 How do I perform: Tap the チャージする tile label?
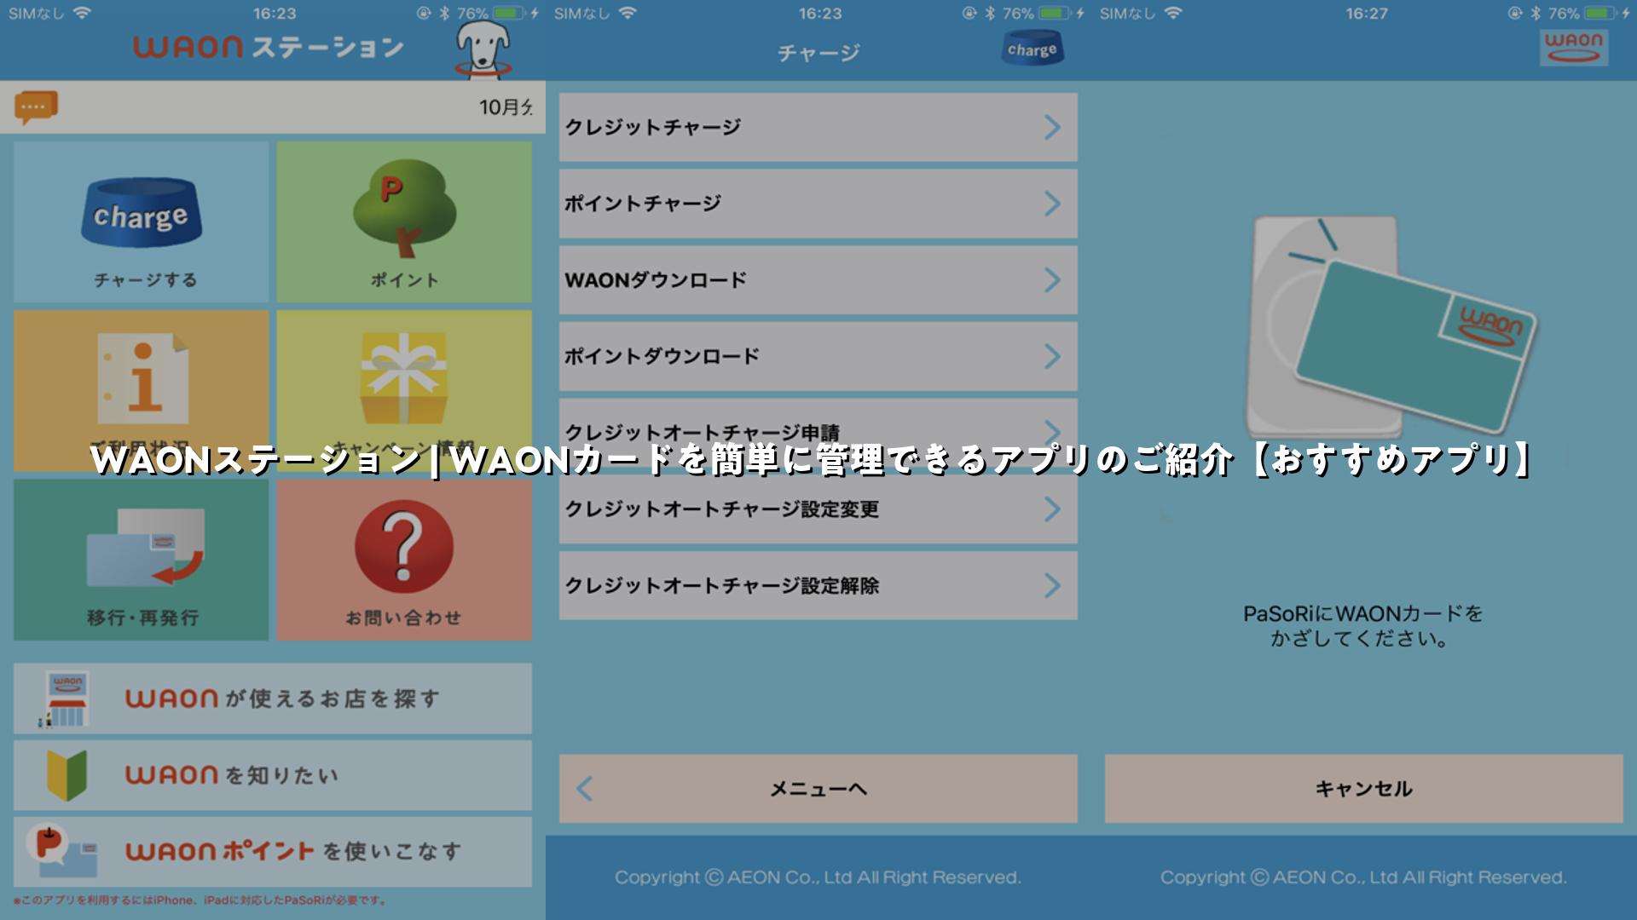(x=146, y=280)
